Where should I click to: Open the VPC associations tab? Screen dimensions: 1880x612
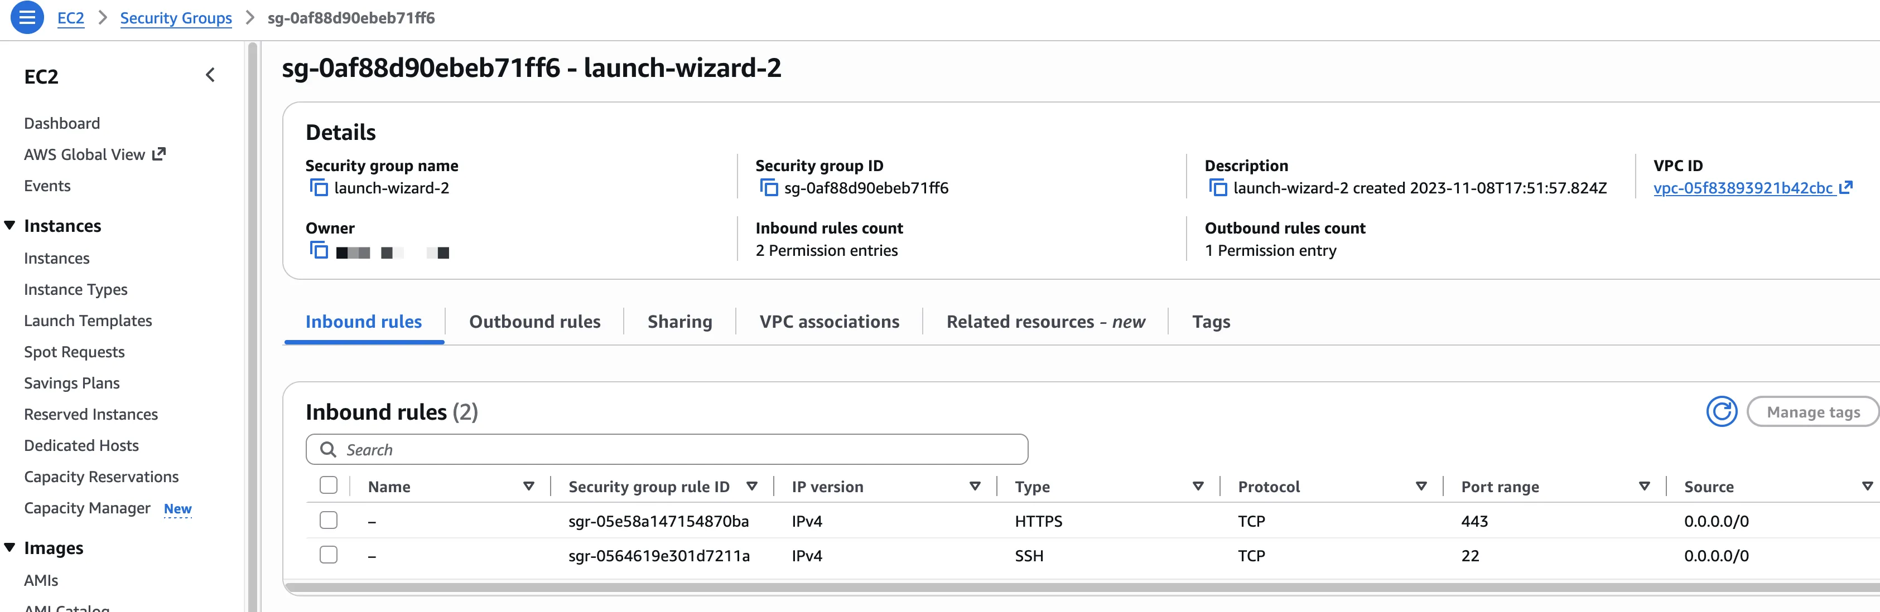click(x=829, y=322)
